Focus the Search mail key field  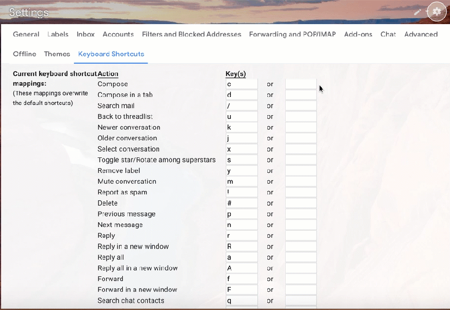[x=242, y=106]
